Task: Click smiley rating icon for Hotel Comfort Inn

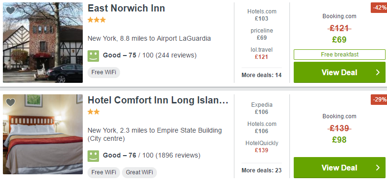Action: point(93,156)
